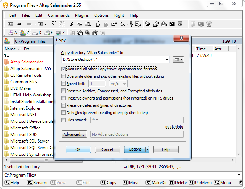Open hot paths dropdown arrow in toolbar

click(46, 24)
